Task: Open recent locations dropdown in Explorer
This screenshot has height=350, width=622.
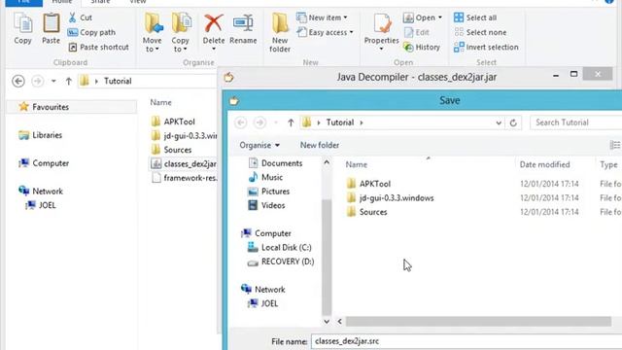Action: pyautogui.click(x=53, y=81)
